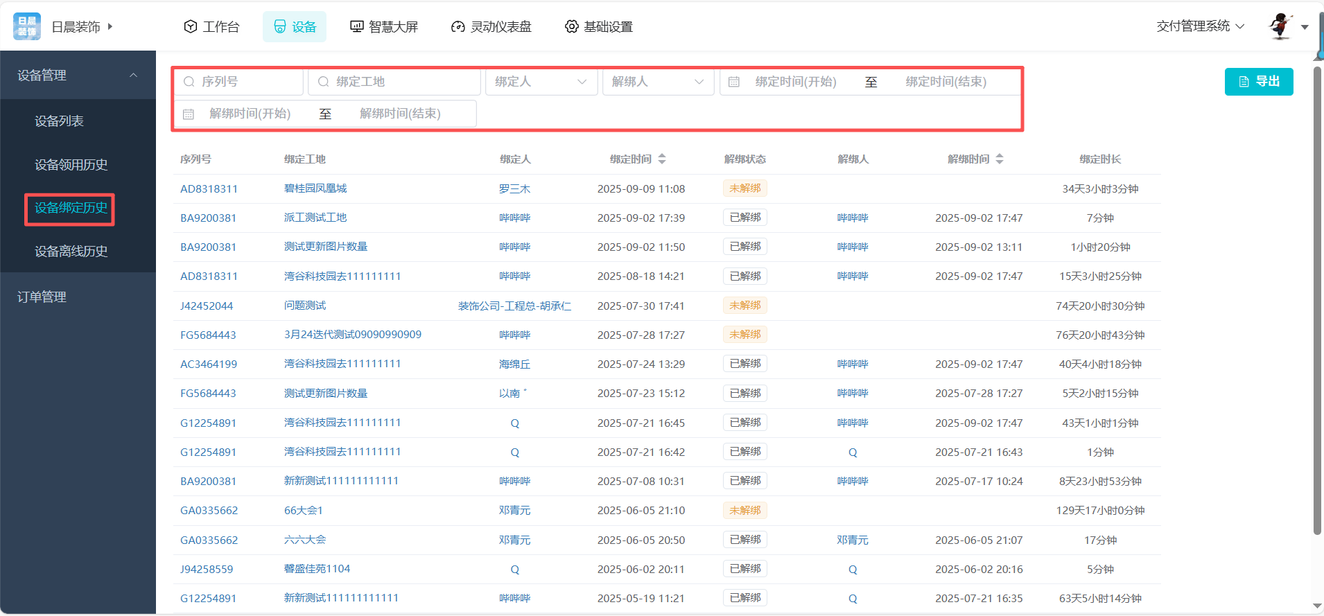Image resolution: width=1324 pixels, height=616 pixels.
Task: Click the search icon in 序列号 field
Action: coord(189,82)
